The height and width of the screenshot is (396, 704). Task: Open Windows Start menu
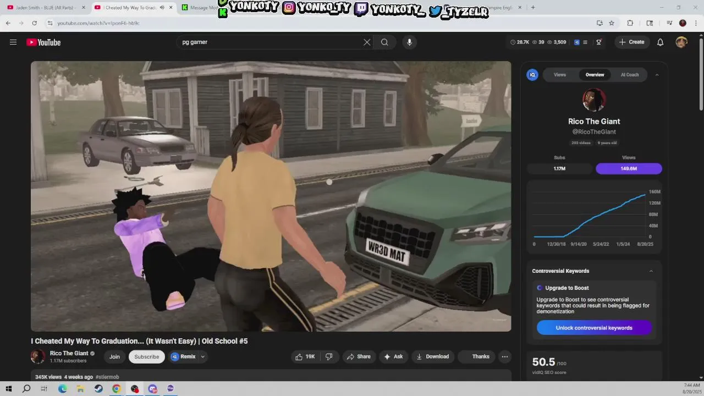coord(9,388)
